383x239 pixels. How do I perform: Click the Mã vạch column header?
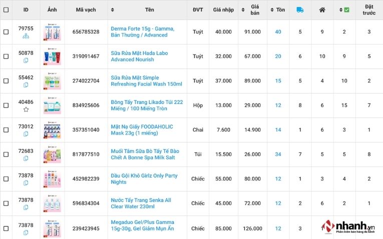86,10
